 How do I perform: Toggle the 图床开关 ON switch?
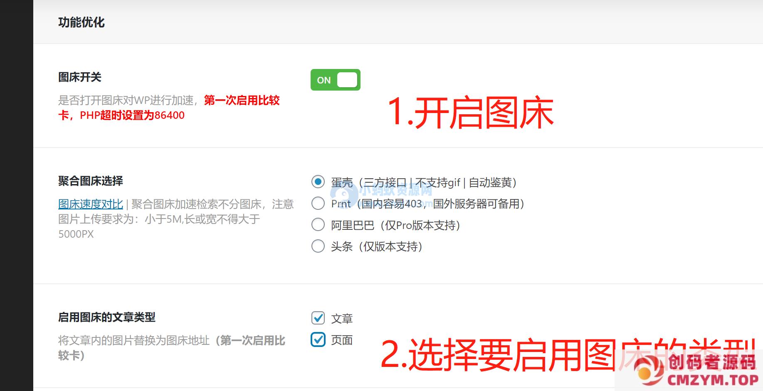[x=335, y=80]
